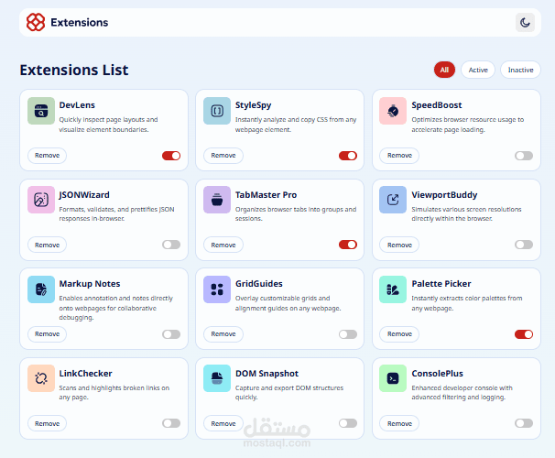The height and width of the screenshot is (458, 555).
Task: Remove the SpeedBoost extension
Action: [399, 156]
